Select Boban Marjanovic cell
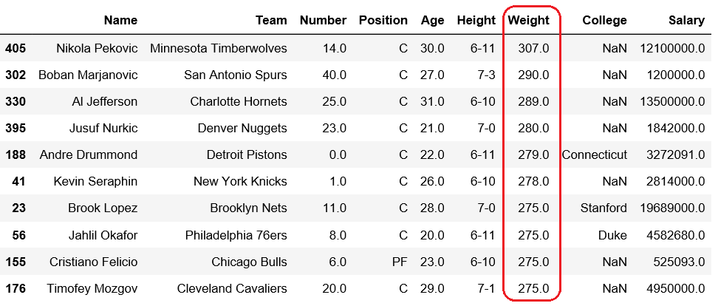The image size is (718, 306). coord(88,75)
